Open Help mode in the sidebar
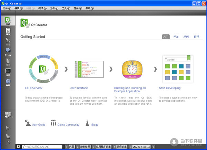The width and height of the screenshot is (207, 150). pyautogui.click(x=8, y=83)
